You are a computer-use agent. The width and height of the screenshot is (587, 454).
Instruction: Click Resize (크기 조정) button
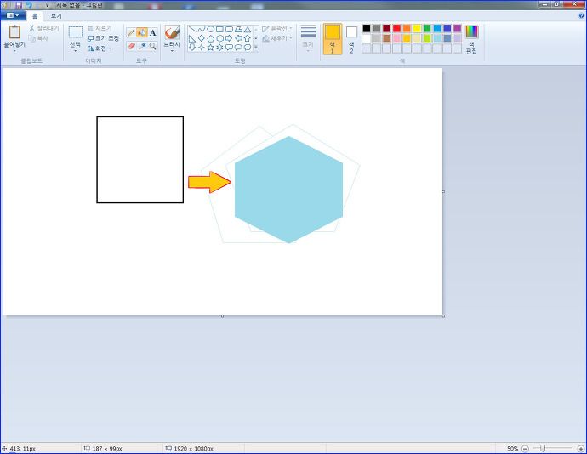pos(103,38)
